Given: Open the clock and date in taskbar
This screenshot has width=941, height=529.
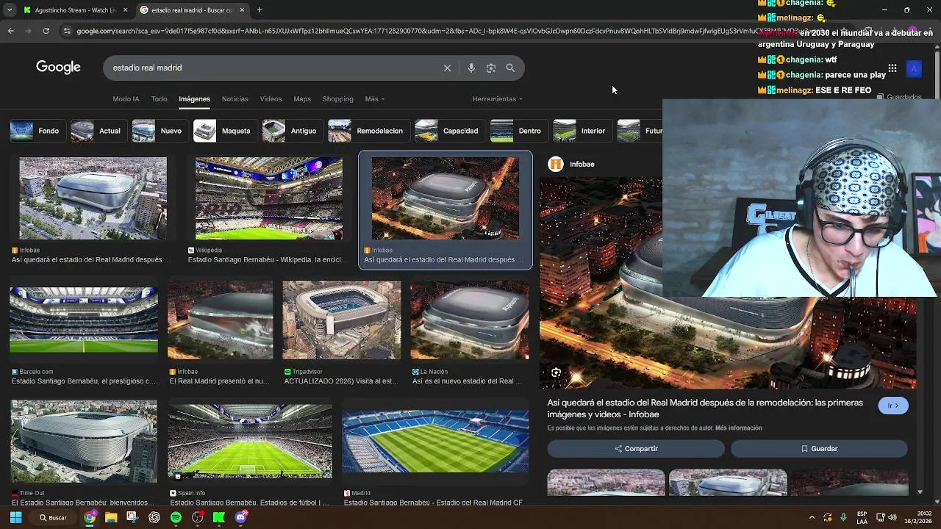Looking at the screenshot, I should (917, 517).
